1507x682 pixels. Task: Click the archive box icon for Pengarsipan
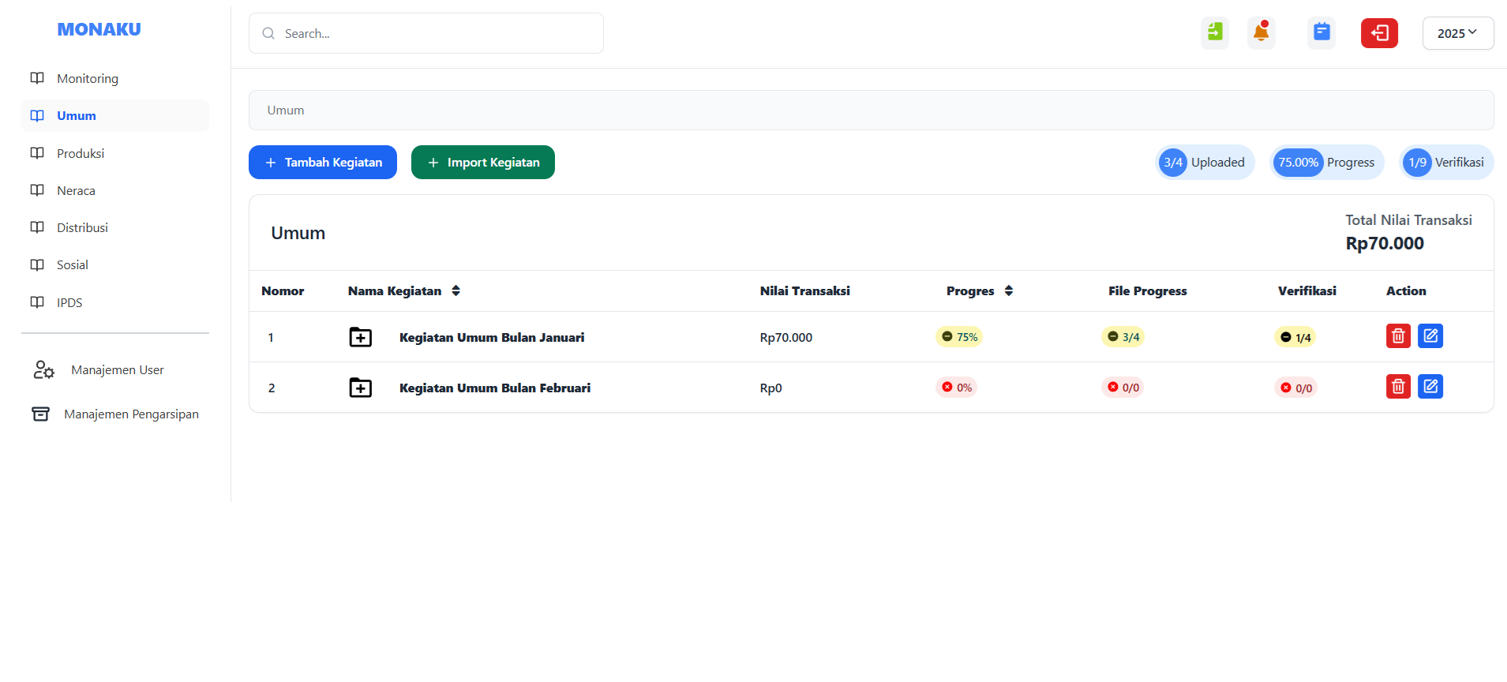coord(40,414)
